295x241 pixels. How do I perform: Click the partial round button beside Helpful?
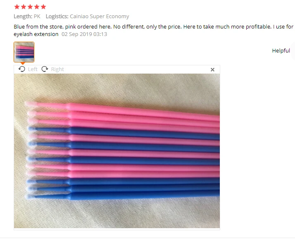coord(293,51)
